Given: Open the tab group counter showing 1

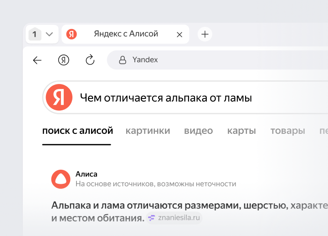Looking at the screenshot, I should click(35, 34).
